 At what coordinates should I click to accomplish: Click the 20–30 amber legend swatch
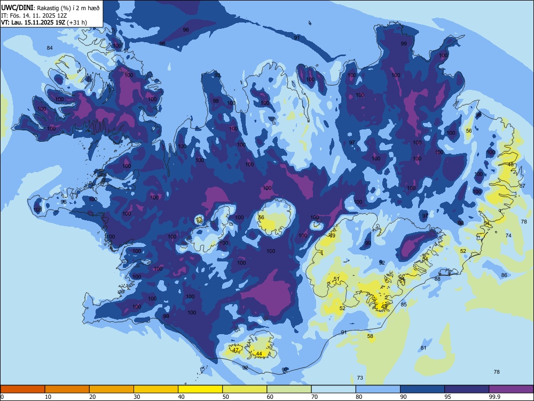coord(112,389)
